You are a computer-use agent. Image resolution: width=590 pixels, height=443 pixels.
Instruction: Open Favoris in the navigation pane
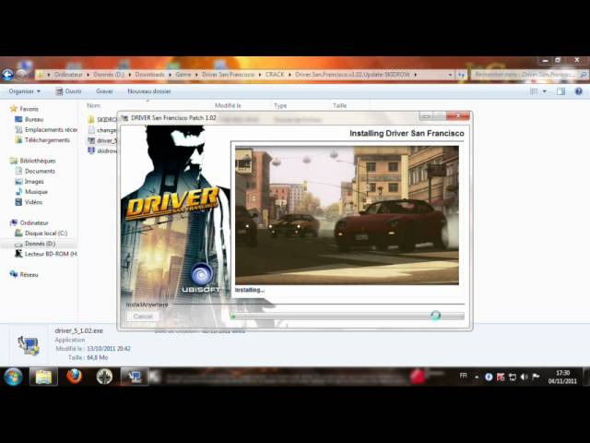click(x=29, y=109)
